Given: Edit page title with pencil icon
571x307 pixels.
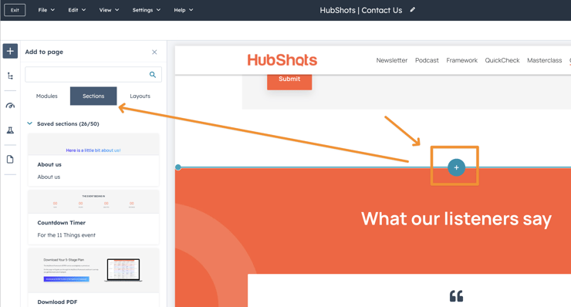Looking at the screenshot, I should click(x=412, y=10).
